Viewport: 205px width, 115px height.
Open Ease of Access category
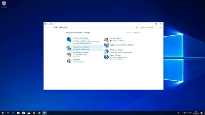(115, 55)
